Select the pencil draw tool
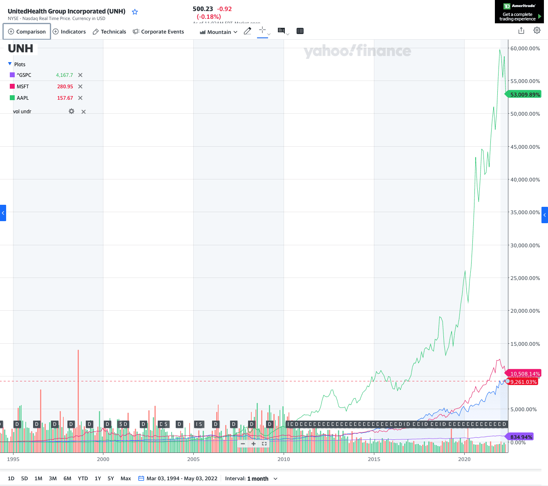The height and width of the screenshot is (486, 548). (x=247, y=31)
